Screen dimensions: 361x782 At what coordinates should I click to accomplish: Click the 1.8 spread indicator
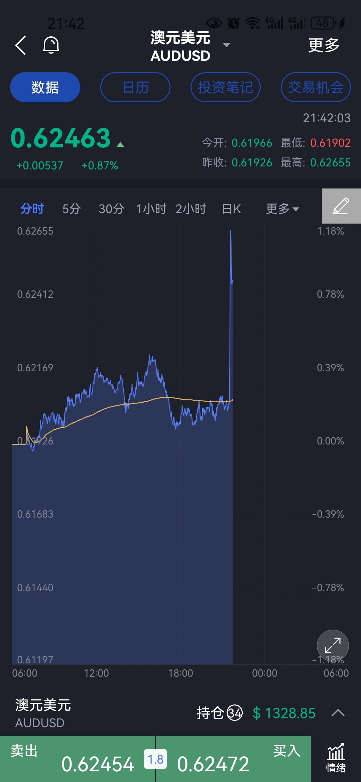pyautogui.click(x=155, y=759)
